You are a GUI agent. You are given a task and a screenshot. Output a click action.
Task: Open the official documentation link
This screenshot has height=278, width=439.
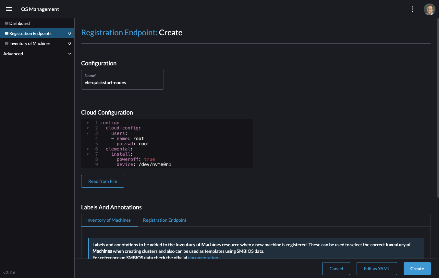point(203,258)
